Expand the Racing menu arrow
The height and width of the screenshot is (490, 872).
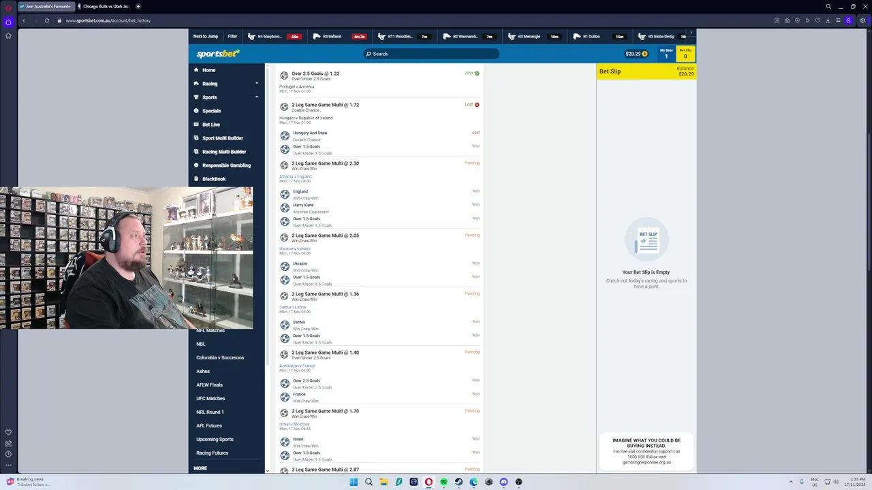coord(257,84)
